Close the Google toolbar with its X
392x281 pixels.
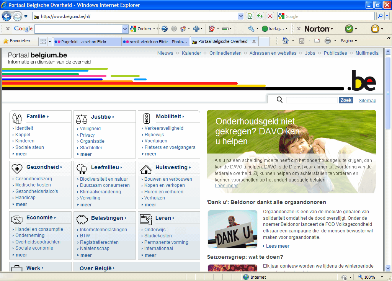click(x=8, y=29)
